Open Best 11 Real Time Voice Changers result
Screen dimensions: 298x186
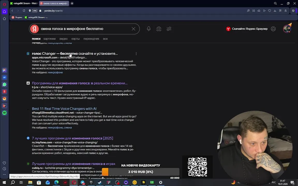pyautogui.click(x=64, y=109)
